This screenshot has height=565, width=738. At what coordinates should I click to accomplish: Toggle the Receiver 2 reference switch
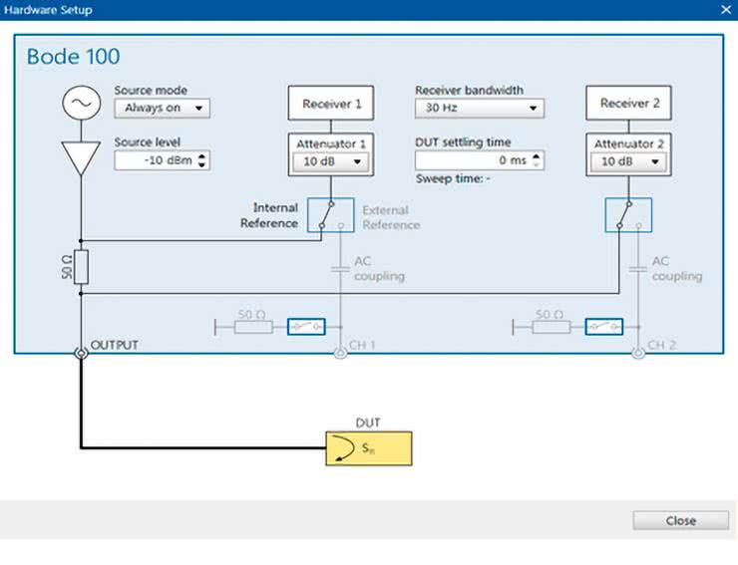coord(627,214)
